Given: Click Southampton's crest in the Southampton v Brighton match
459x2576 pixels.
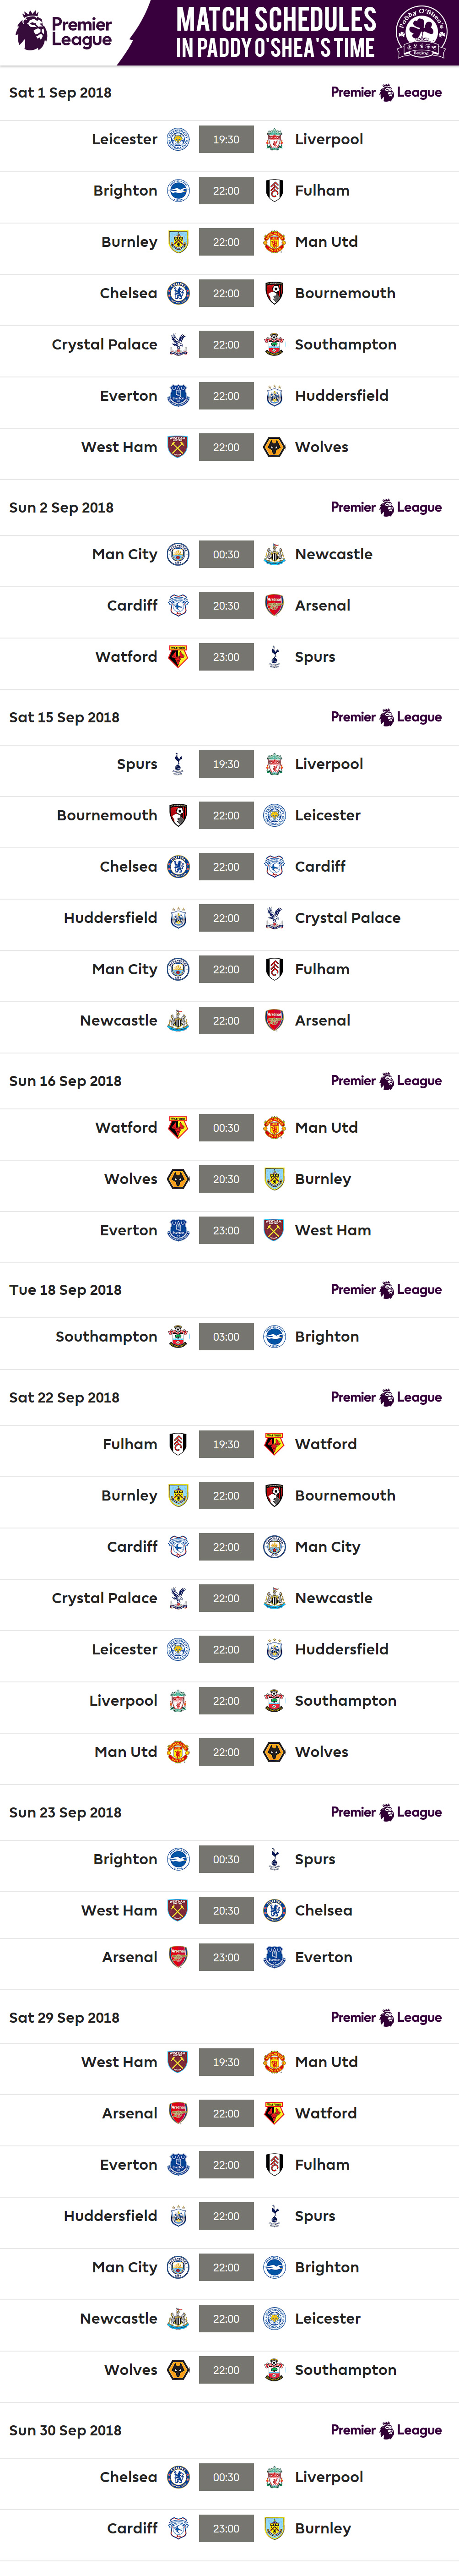Looking at the screenshot, I should [x=178, y=1336].
